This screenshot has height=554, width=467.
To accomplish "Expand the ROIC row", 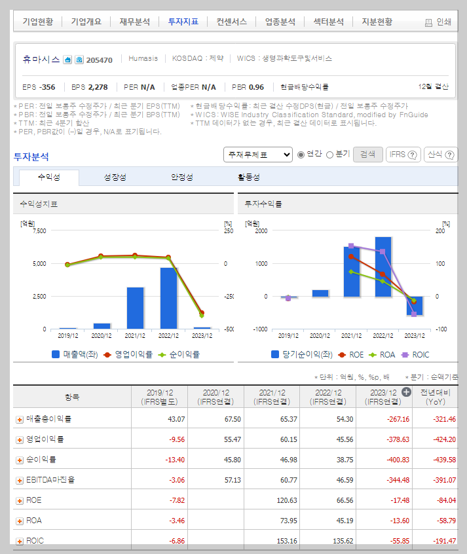I will click(20, 542).
